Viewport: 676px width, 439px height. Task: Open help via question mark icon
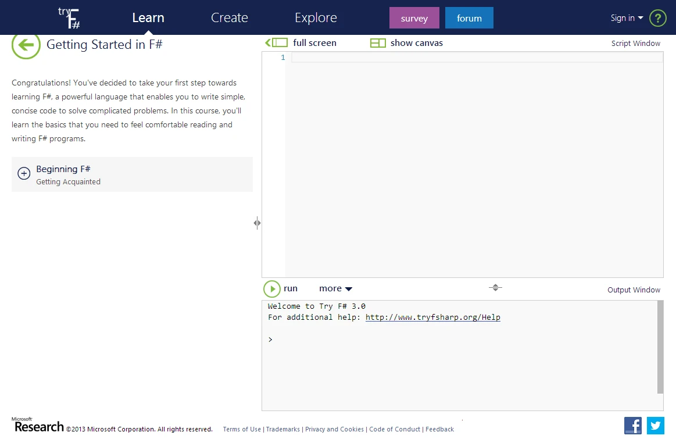[657, 18]
